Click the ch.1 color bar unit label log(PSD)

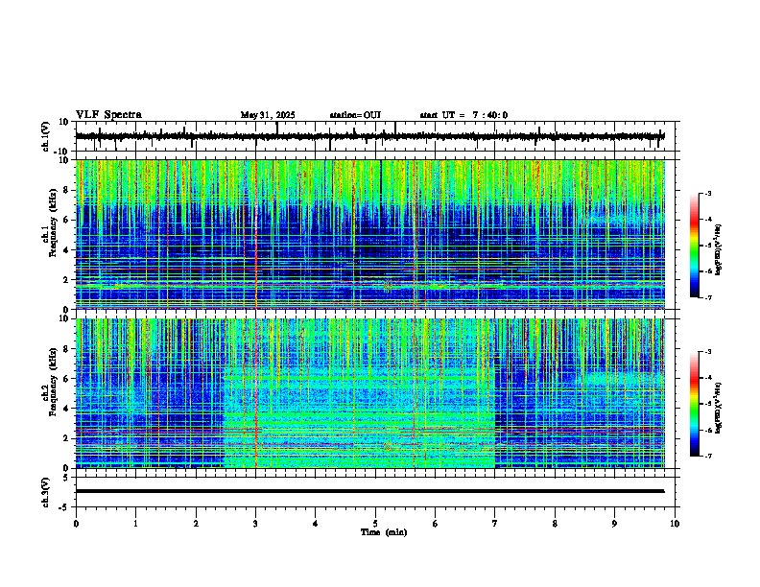click(x=719, y=250)
